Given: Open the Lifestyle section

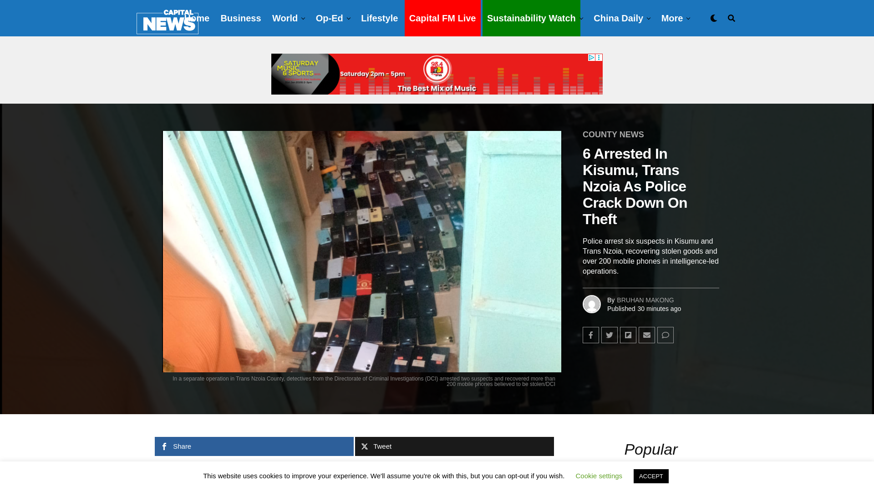Looking at the screenshot, I should pos(379,18).
